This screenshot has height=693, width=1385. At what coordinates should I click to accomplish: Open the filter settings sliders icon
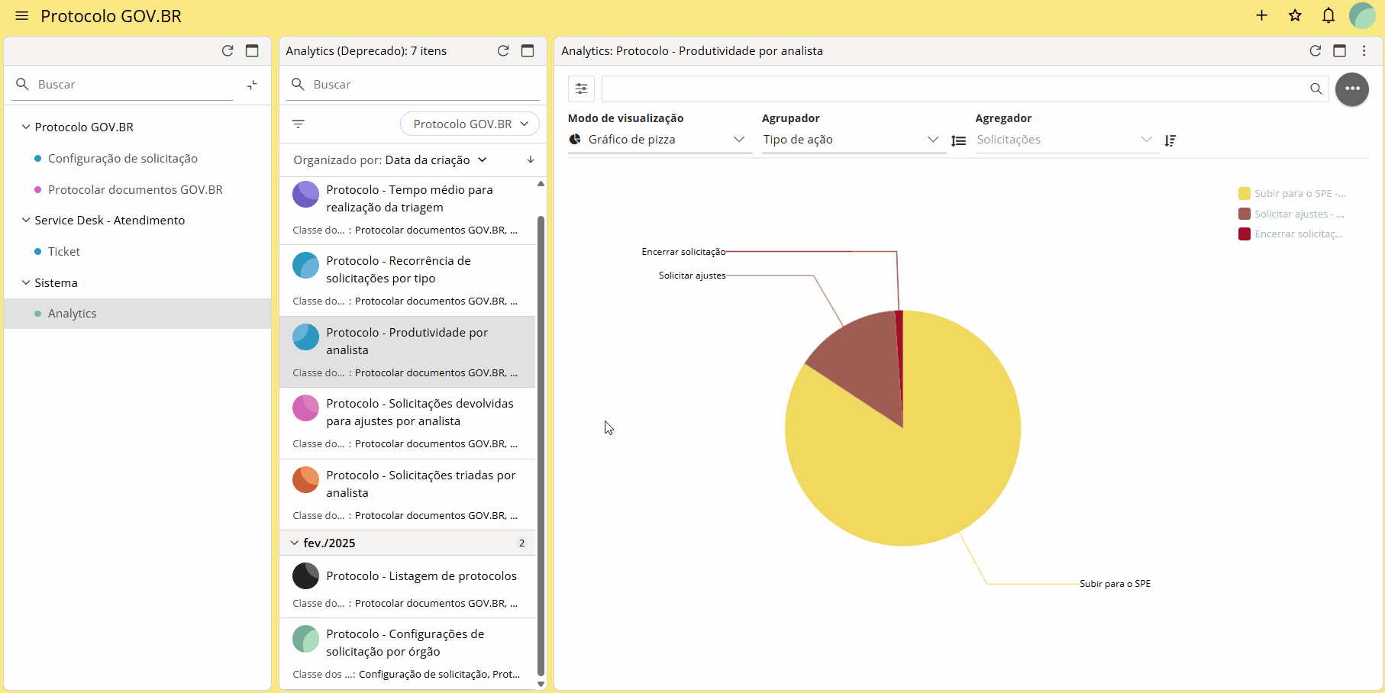[581, 89]
